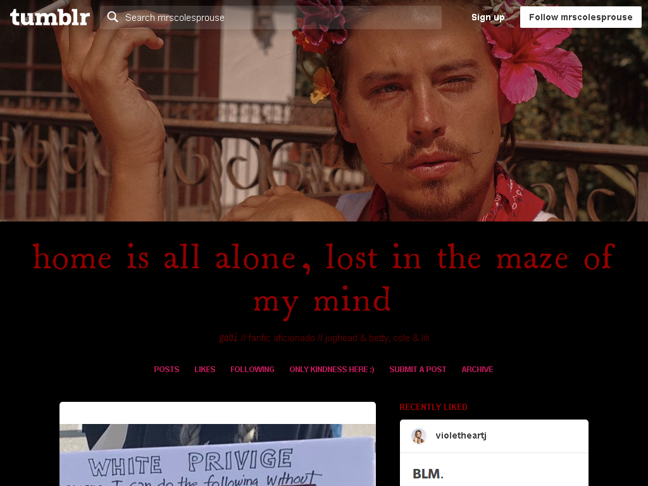
Task: Open ONLY KINDNESS HERE :) link
Action: click(x=332, y=370)
